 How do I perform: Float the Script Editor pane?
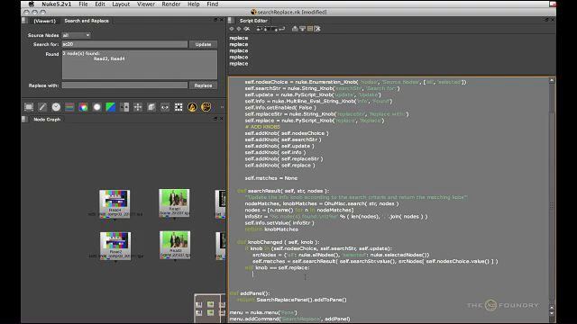click(x=546, y=20)
